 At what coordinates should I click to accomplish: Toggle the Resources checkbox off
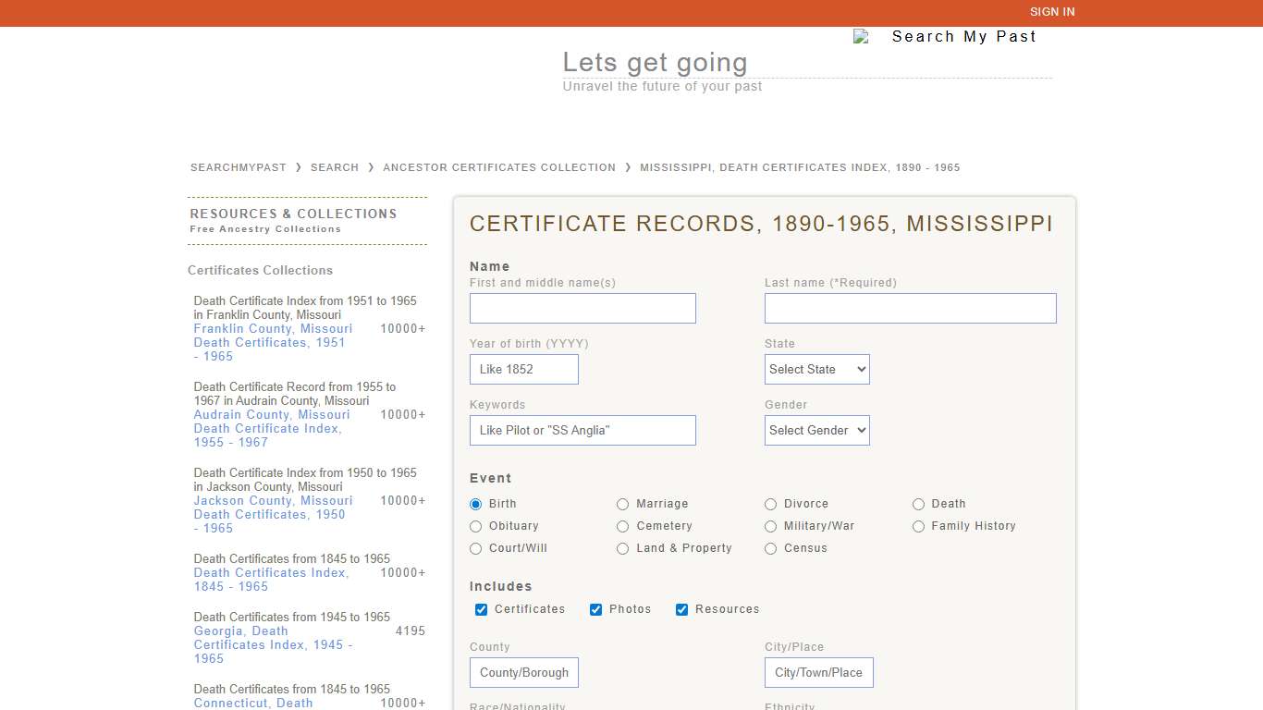pyautogui.click(x=681, y=609)
